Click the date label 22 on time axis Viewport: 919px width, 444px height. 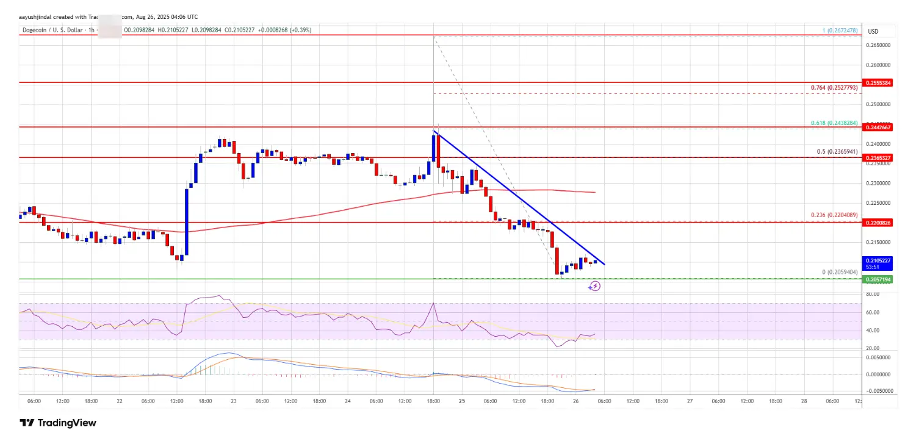[119, 401]
